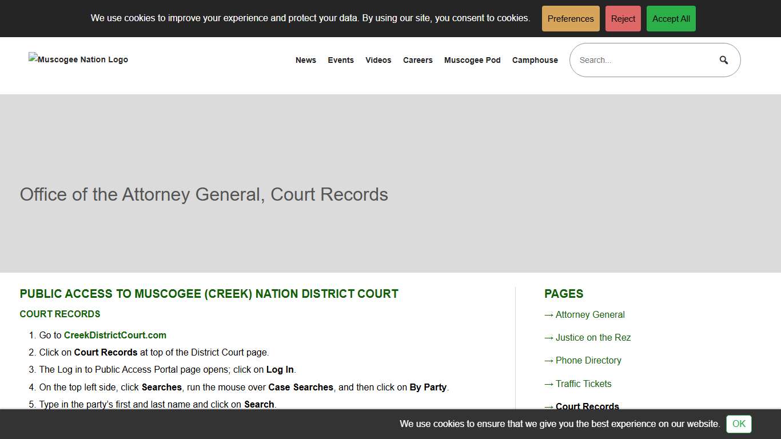This screenshot has width=781, height=439.
Task: Select Muscogee Pod from navigation
Action: (472, 60)
